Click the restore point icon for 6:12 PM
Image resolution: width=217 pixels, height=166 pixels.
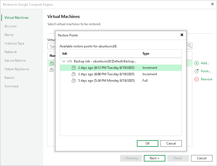pyautogui.click(x=74, y=68)
